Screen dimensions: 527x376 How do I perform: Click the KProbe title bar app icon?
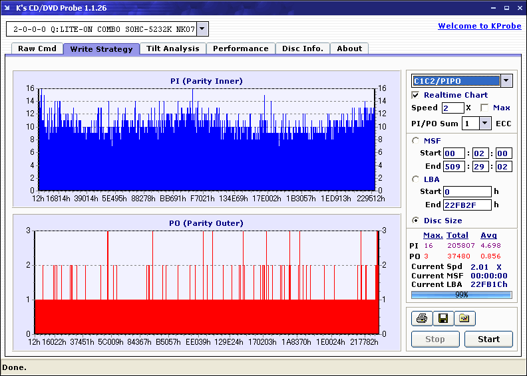tap(7, 8)
